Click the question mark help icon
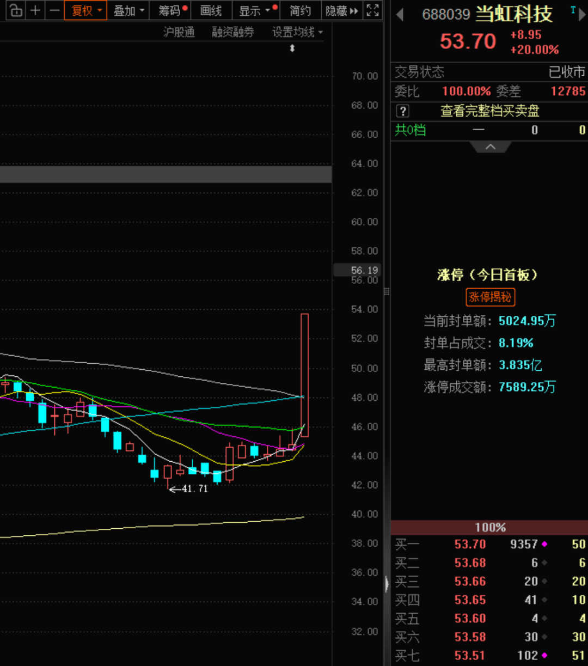The image size is (588, 666). [x=402, y=111]
